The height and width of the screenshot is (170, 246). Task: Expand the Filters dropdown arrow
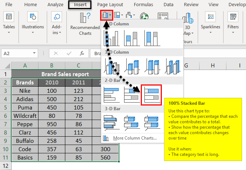tap(233, 33)
